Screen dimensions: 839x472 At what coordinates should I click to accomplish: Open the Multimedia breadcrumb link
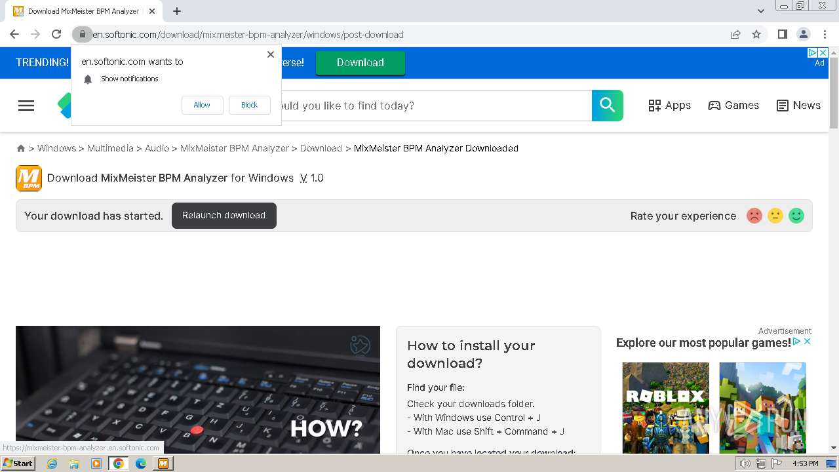(110, 148)
